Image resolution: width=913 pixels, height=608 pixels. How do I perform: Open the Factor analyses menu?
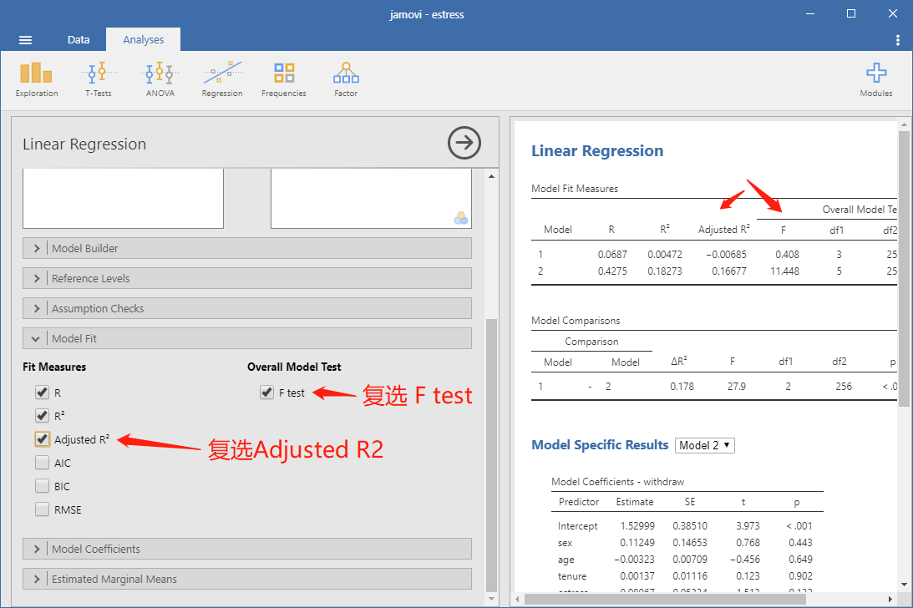(346, 80)
